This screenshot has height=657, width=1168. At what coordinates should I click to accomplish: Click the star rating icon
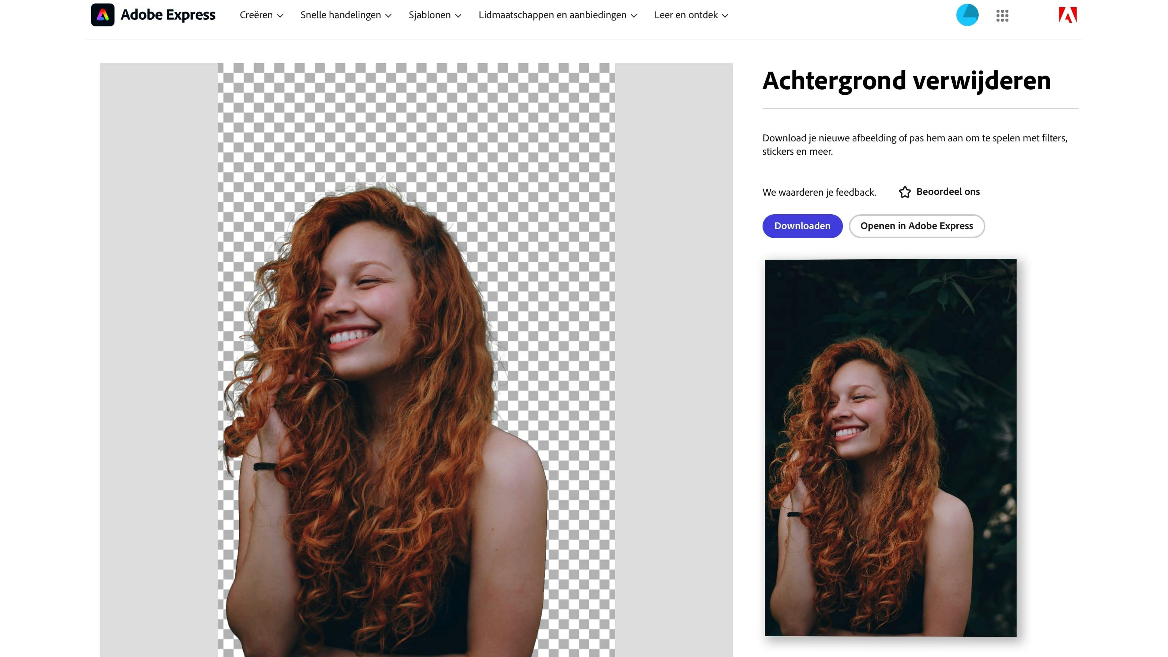click(905, 192)
